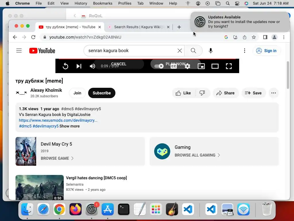Share this page via the toolbar share icon
The width and height of the screenshot is (294, 221).
click(245, 37)
